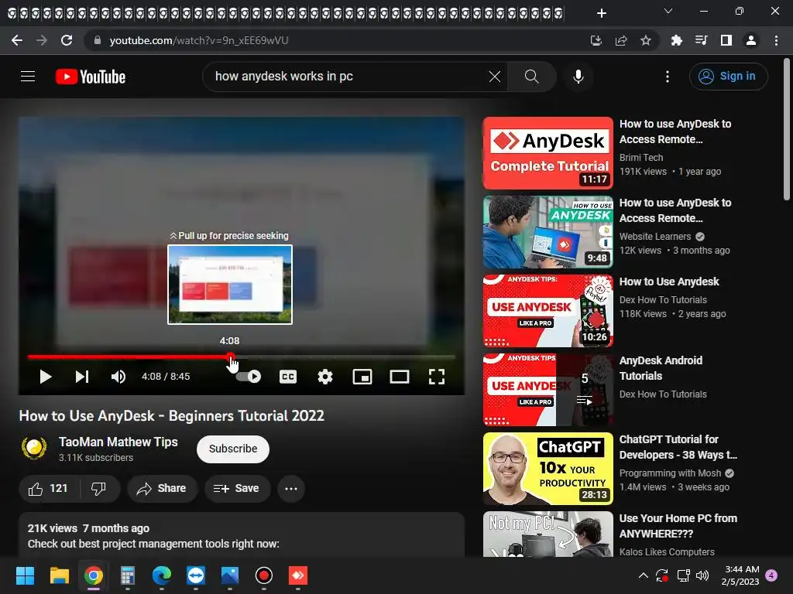
Task: Open more actions ellipsis under video
Action: 291,489
